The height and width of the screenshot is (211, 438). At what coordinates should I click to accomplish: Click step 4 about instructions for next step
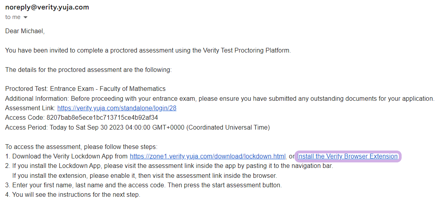(73, 195)
